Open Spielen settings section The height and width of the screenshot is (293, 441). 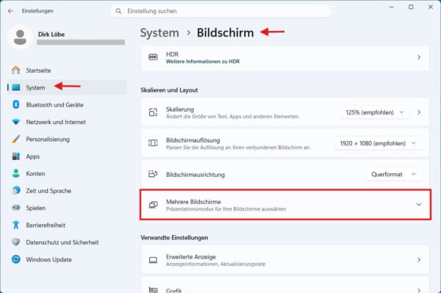coord(67,208)
